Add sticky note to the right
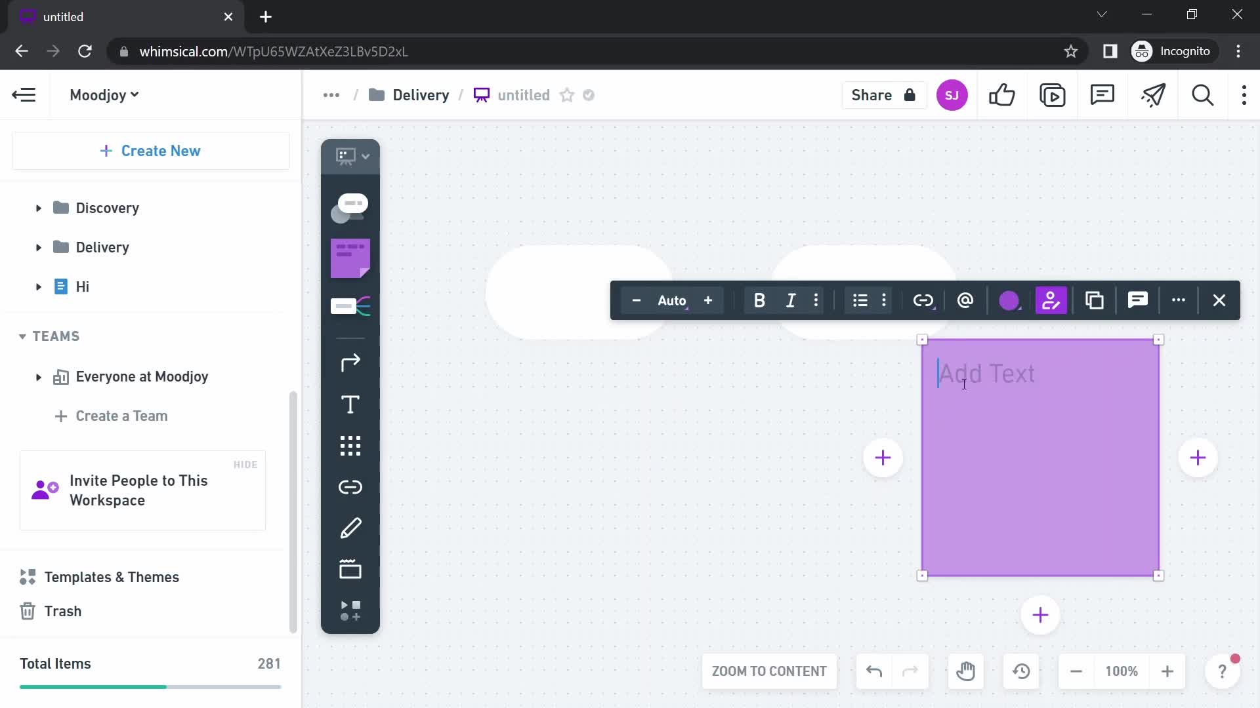The width and height of the screenshot is (1260, 708). click(x=1198, y=458)
